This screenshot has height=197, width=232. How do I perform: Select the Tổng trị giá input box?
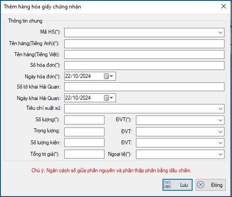[84, 154]
